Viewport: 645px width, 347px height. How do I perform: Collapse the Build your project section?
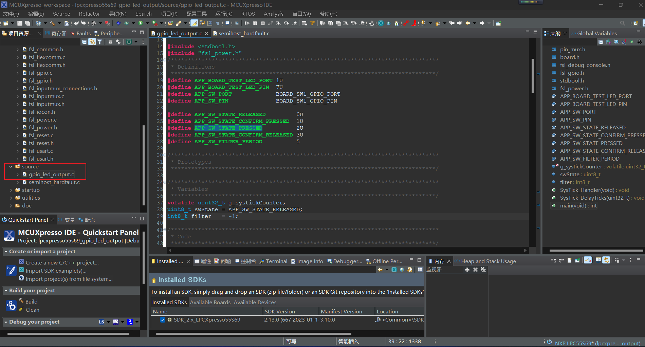tap(6, 291)
